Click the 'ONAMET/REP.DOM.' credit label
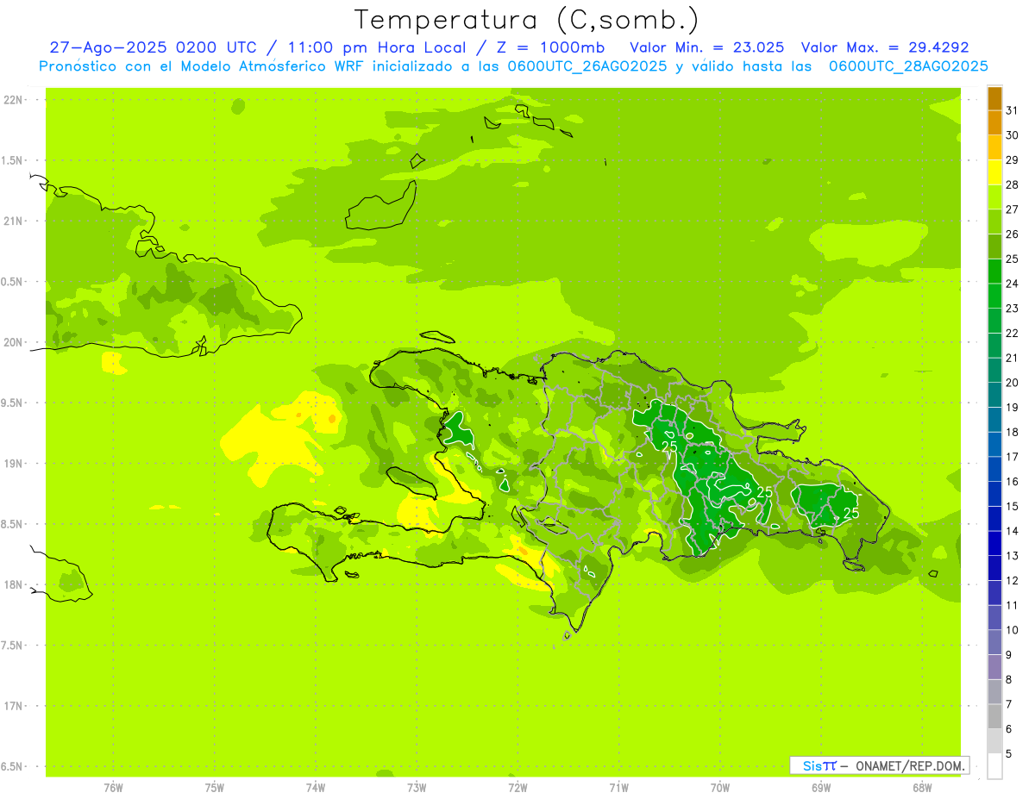 click(909, 765)
